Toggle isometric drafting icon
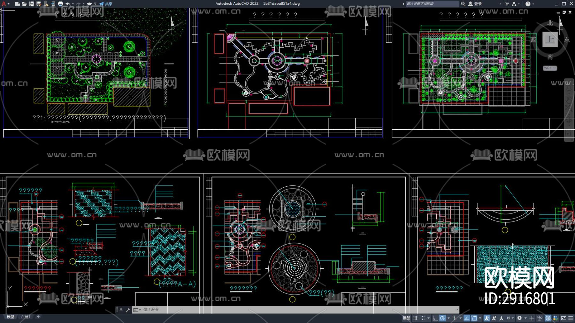This screenshot has width=575, height=323. click(x=454, y=318)
